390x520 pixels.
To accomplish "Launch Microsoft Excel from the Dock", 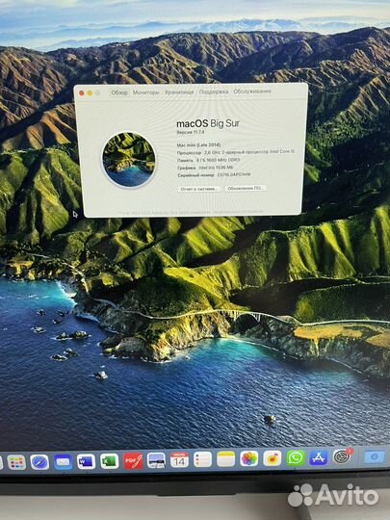I will (110, 461).
